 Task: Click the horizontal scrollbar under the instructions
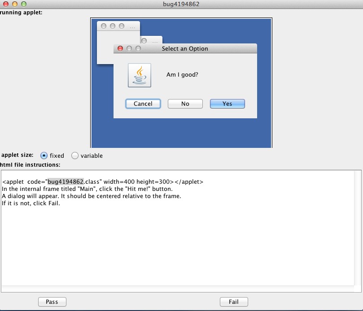[x=178, y=289]
